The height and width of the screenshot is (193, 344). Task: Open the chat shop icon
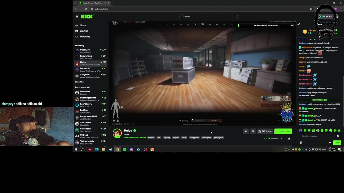301,143
